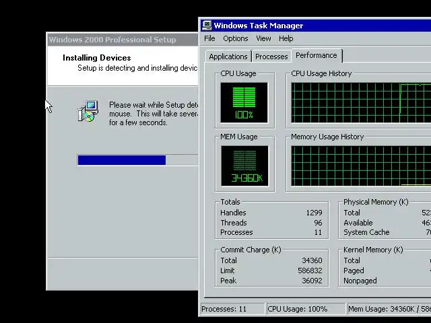Click the Physical Memory Total label
The image size is (431, 323).
coord(352,213)
